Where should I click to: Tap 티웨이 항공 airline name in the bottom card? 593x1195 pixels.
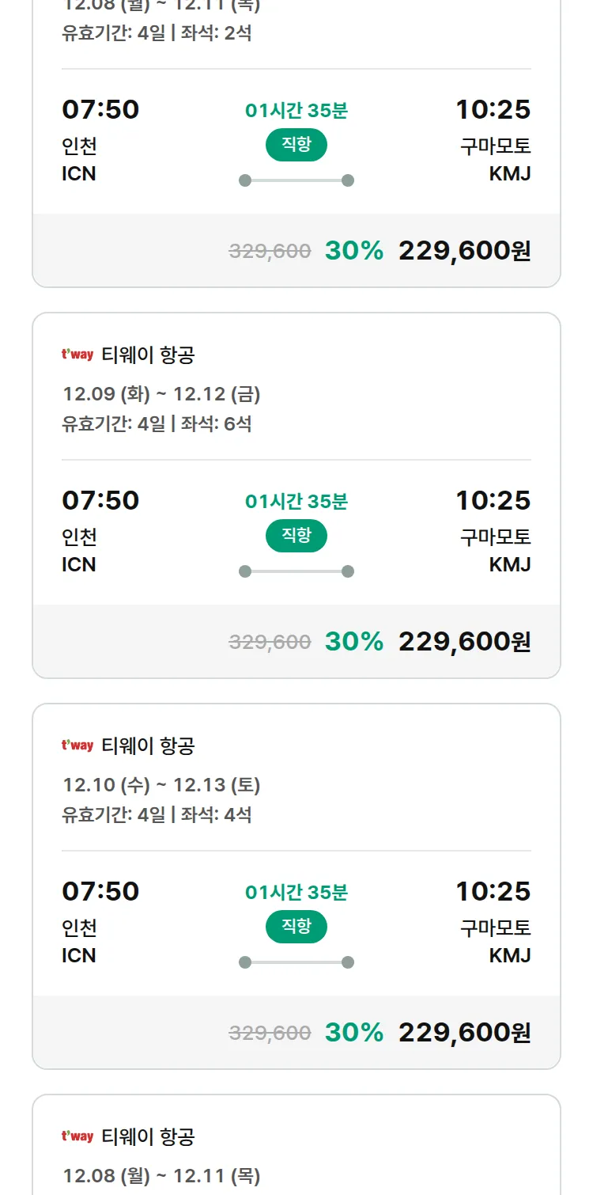(x=148, y=1136)
